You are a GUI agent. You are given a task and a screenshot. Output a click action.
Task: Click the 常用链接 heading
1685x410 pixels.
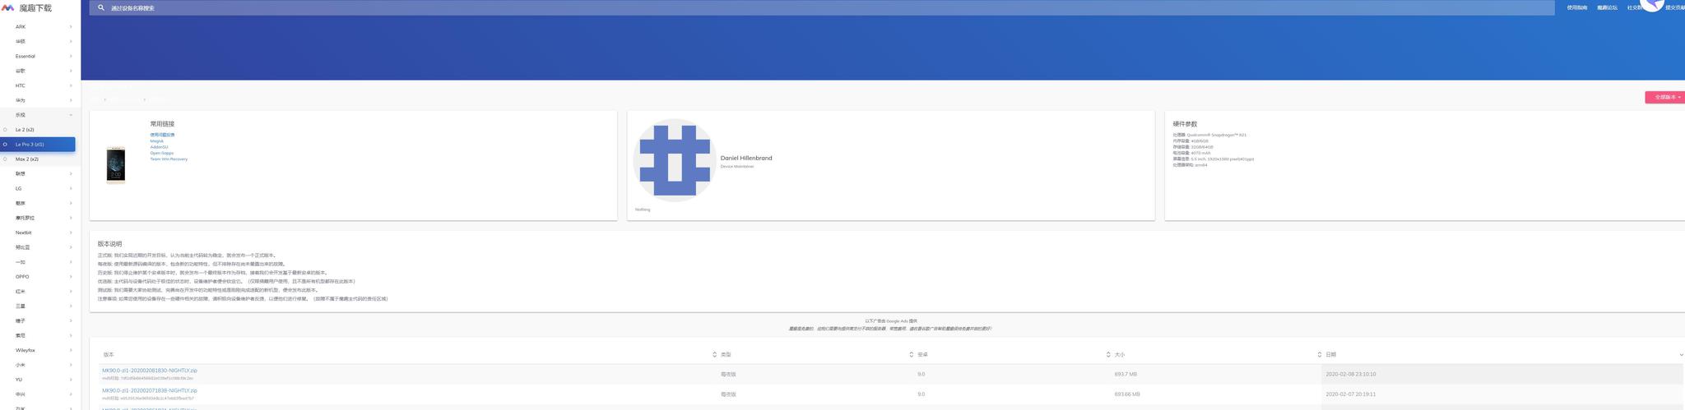click(x=162, y=124)
